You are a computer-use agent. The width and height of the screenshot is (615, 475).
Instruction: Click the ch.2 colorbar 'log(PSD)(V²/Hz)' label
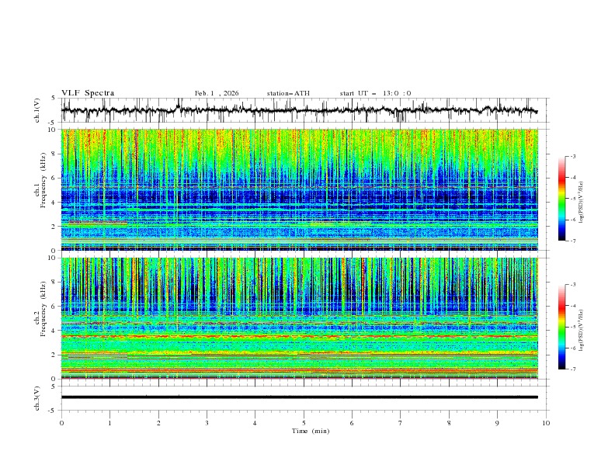coord(582,330)
